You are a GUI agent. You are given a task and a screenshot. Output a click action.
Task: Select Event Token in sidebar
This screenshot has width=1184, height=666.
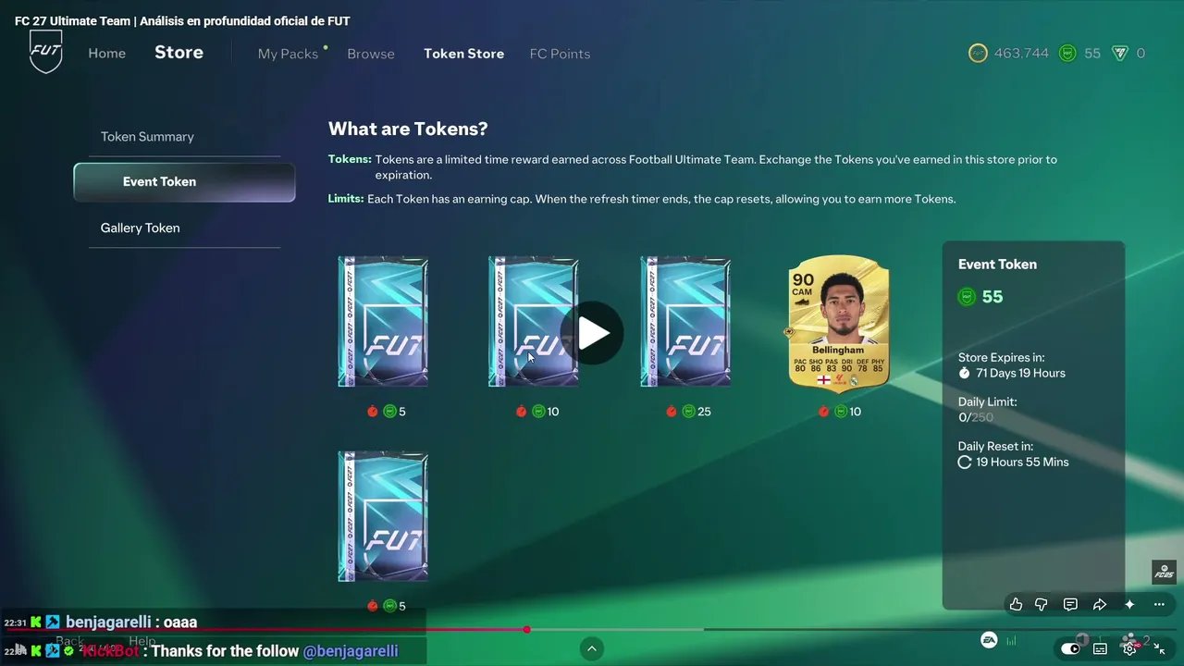[184, 182]
